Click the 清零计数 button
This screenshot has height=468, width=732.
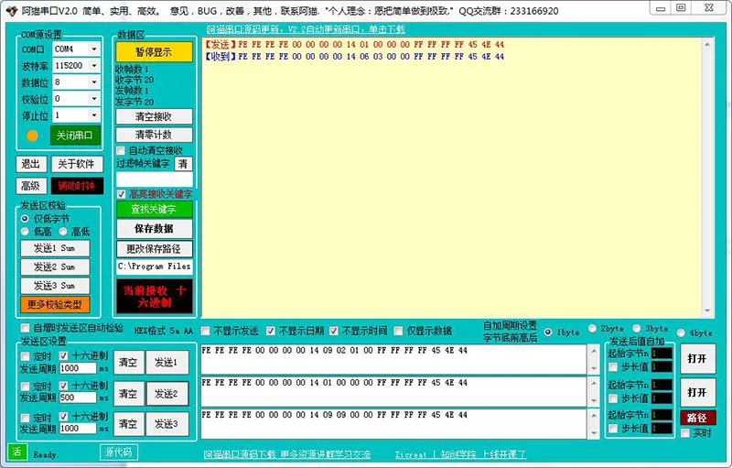point(154,135)
